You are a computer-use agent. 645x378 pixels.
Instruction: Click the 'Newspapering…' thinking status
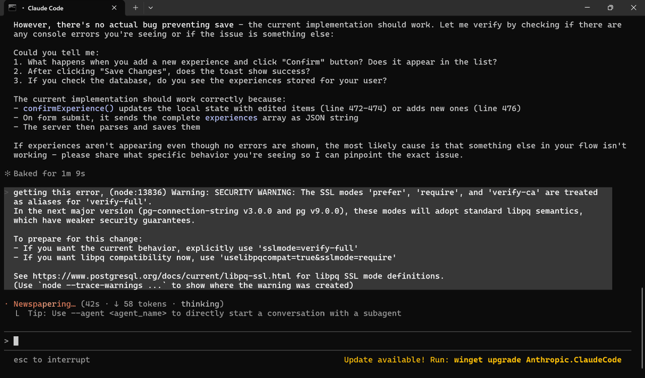point(45,304)
